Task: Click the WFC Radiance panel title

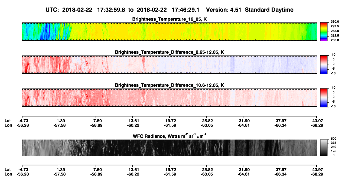Action: pos(170,136)
